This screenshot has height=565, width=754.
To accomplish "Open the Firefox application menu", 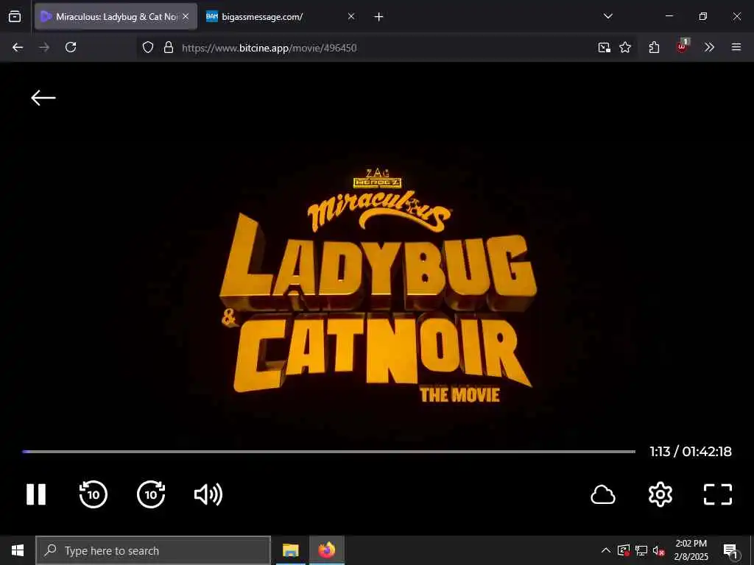I will [x=736, y=47].
